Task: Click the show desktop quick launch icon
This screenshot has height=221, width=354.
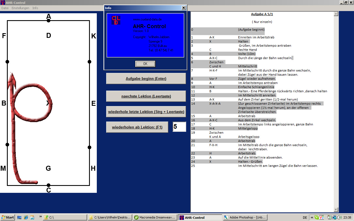Action: click(19, 217)
